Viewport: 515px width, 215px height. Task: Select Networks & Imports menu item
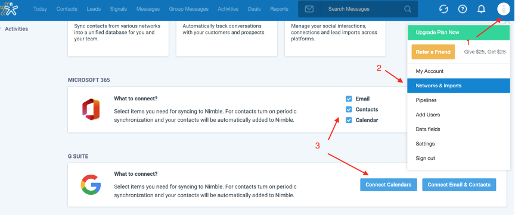[458, 86]
